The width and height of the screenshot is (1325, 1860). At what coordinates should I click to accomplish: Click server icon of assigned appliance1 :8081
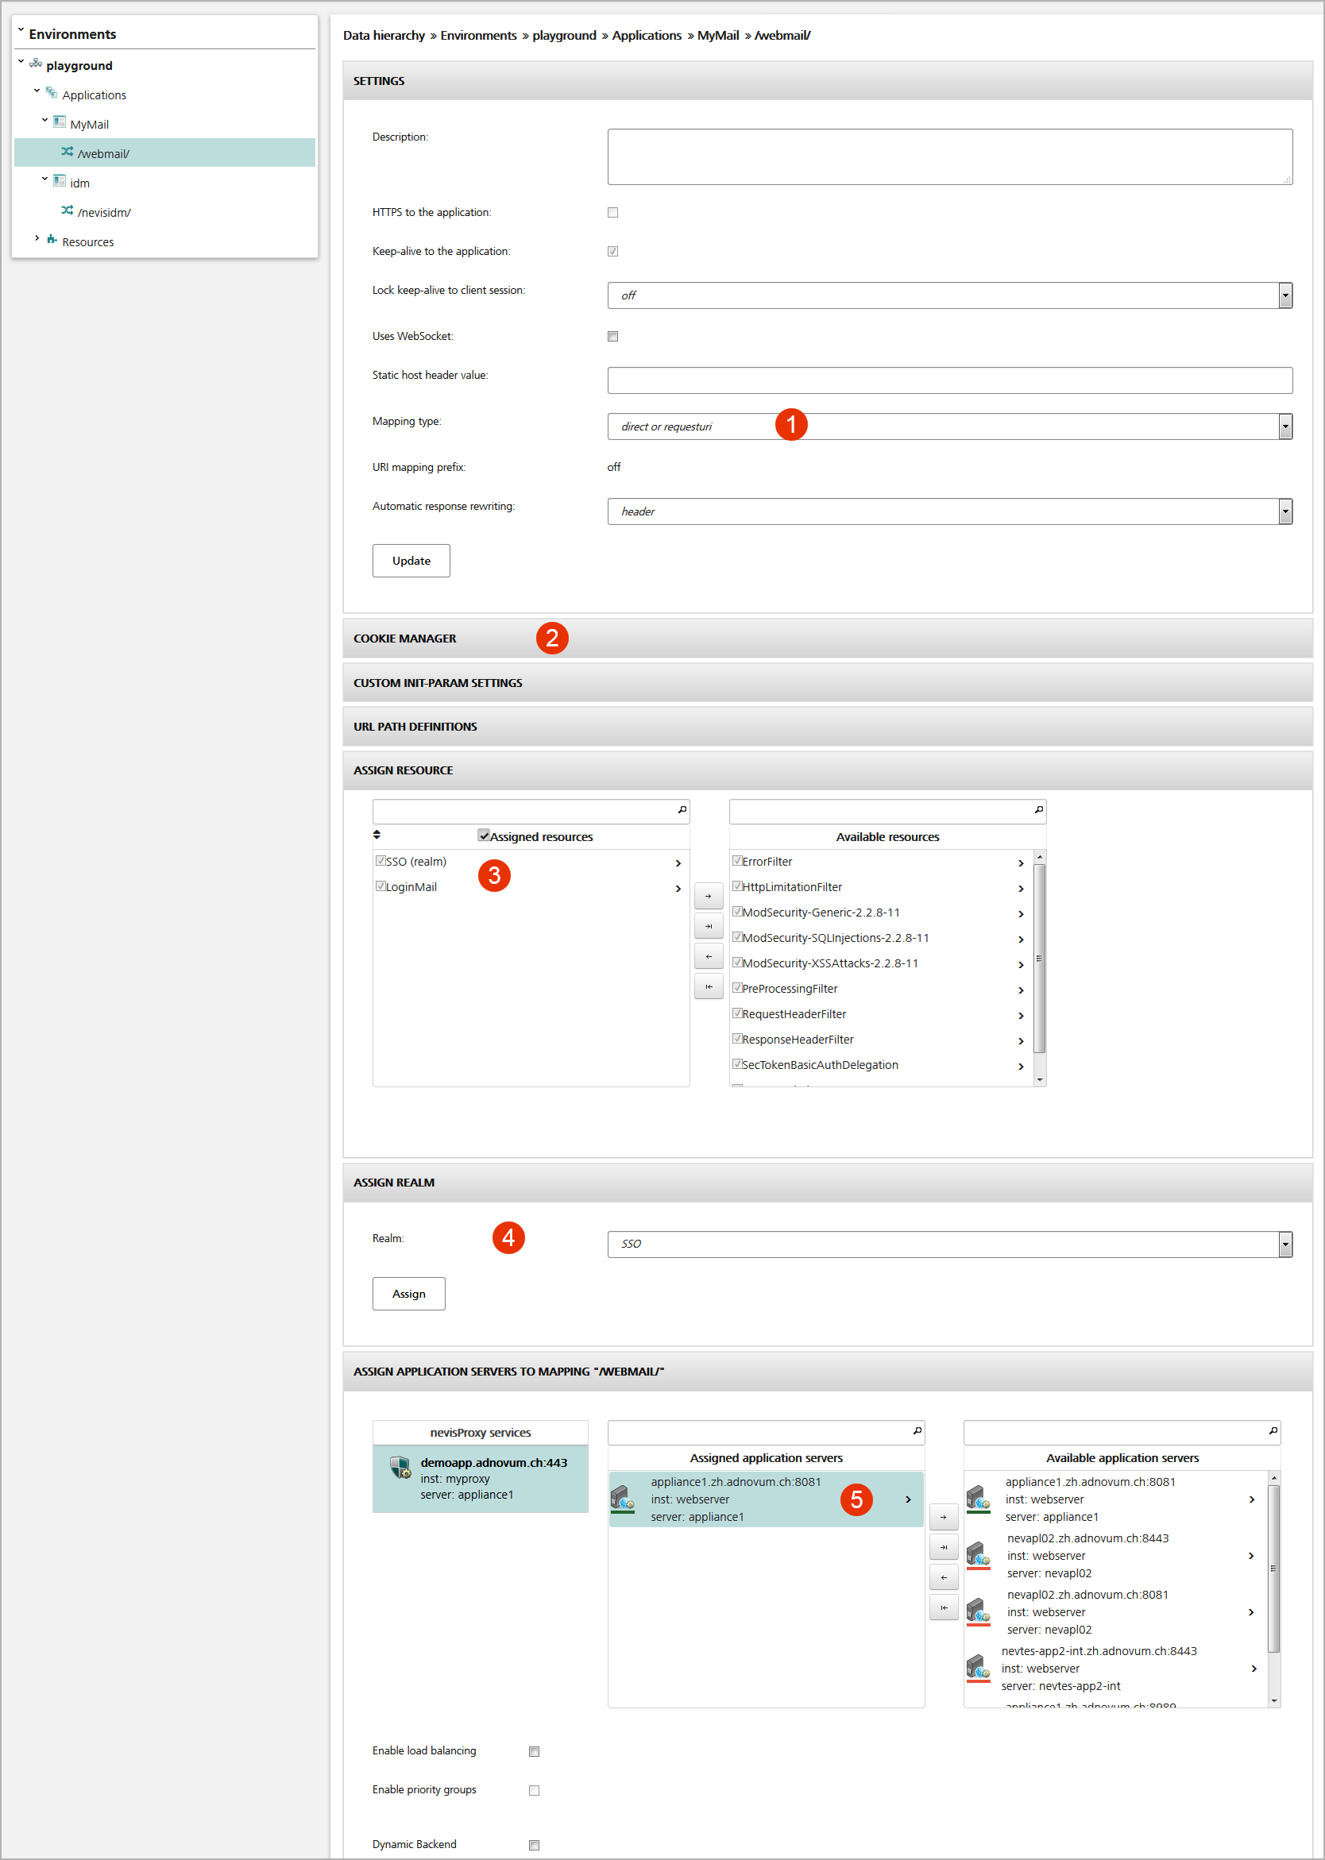pyautogui.click(x=623, y=1499)
